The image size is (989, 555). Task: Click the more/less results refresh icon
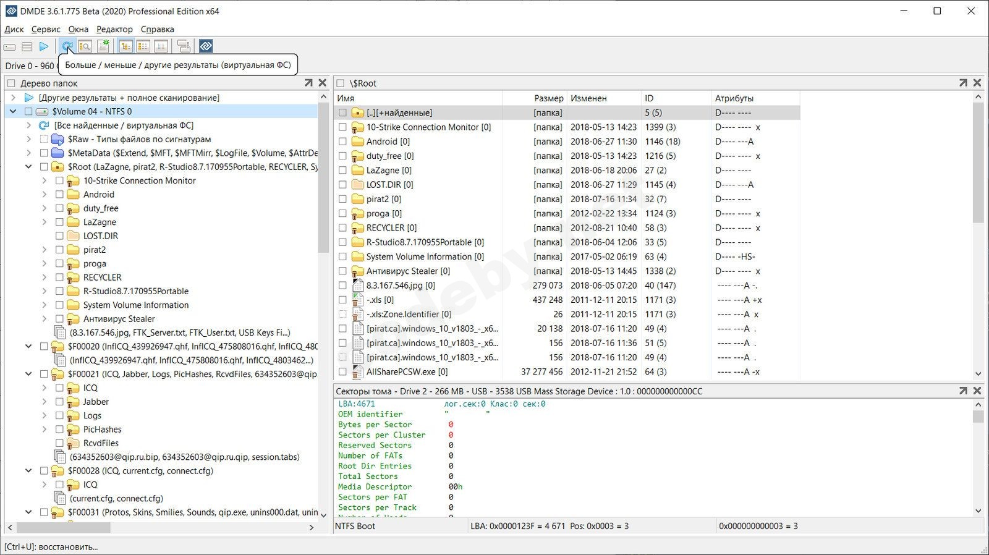[67, 46]
